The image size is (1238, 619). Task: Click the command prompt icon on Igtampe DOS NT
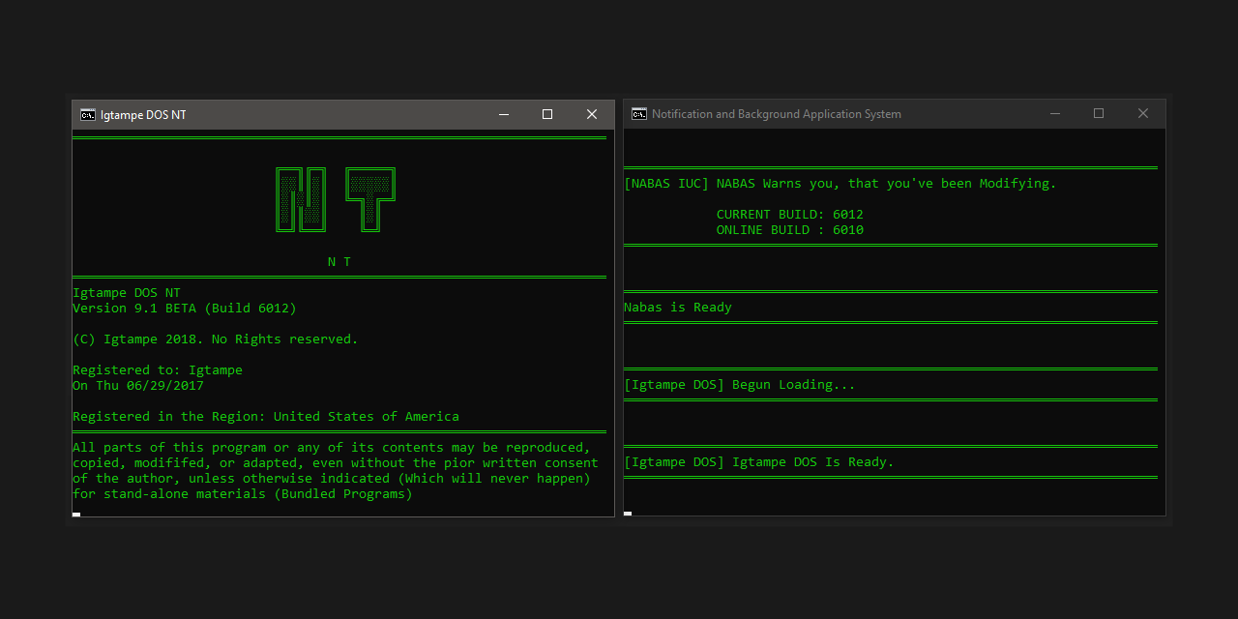click(x=87, y=114)
